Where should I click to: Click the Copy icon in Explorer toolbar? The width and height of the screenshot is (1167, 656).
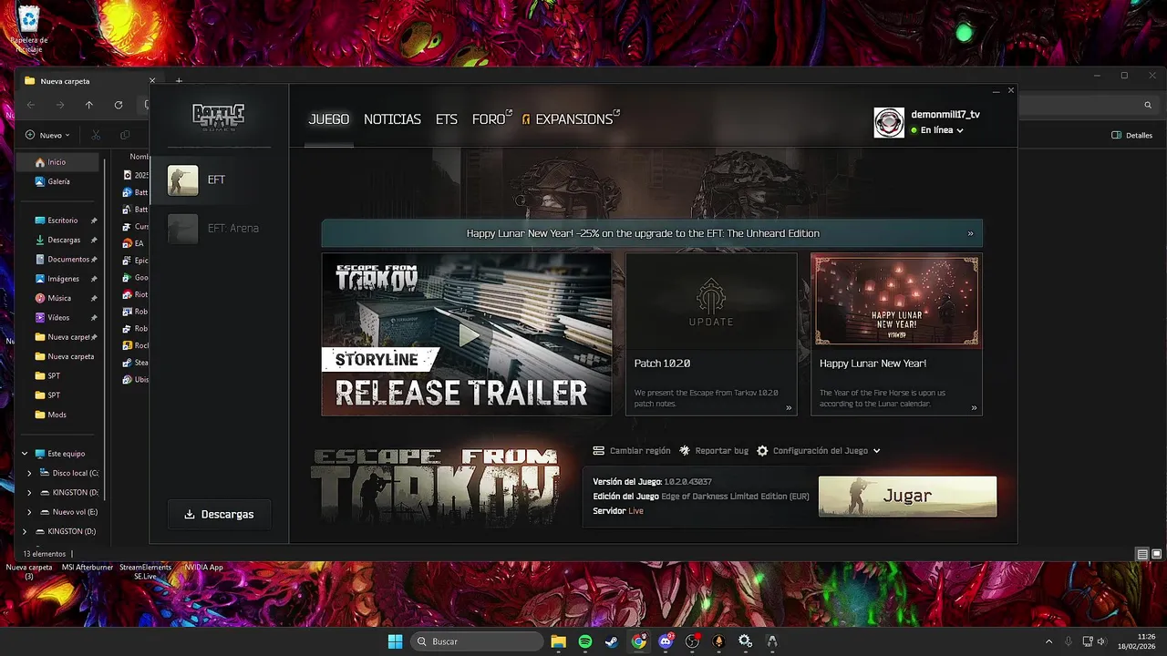pos(125,135)
